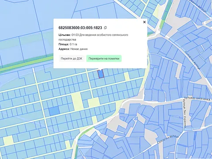The height and width of the screenshot is (159, 212).
Task: Click the yellow plot in bottom-left corner
Action: coord(8,141)
